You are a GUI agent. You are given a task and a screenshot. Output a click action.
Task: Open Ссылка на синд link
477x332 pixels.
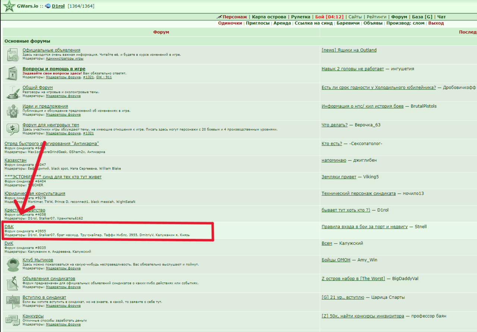click(314, 23)
